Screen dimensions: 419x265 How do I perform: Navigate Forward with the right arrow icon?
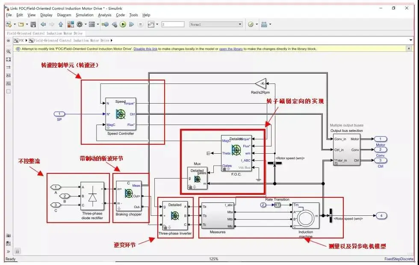pyautogui.click(x=52, y=24)
